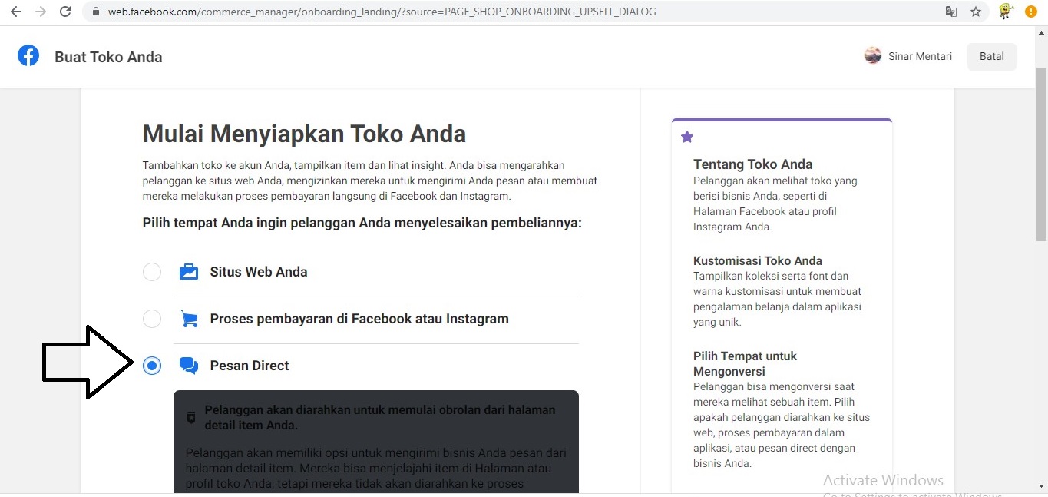Viewport: 1048px width, 497px height.
Task: Open the translate page icon
Action: (x=951, y=12)
